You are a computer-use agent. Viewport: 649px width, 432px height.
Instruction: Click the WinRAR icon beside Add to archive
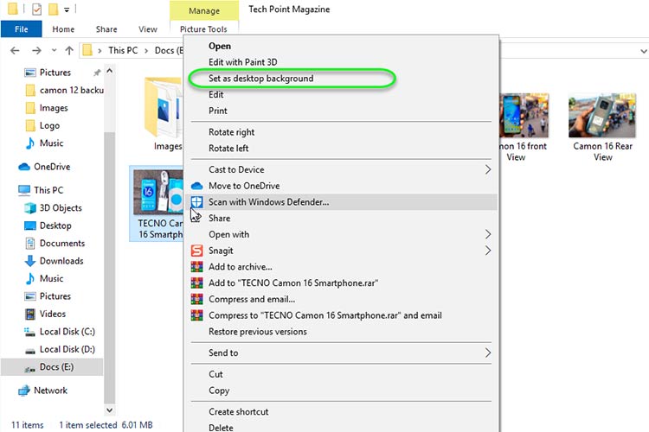tap(197, 267)
